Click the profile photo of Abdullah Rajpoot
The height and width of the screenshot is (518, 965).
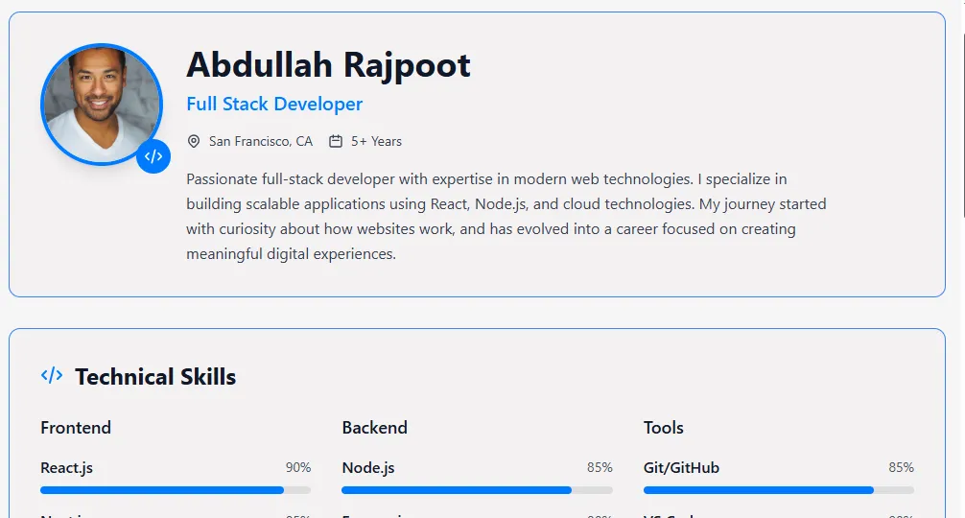(101, 104)
